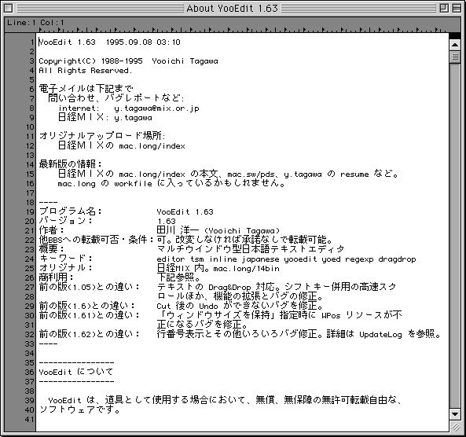Click the vertical scrollbar thumb
466x437 pixels.
[x=455, y=57]
